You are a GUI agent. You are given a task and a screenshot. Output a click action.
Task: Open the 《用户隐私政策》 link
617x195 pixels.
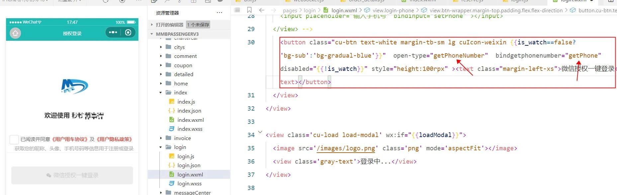point(114,139)
